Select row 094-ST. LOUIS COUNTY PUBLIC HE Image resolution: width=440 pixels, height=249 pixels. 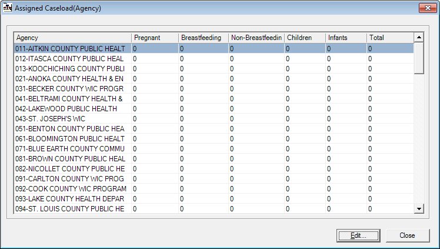tap(214, 209)
